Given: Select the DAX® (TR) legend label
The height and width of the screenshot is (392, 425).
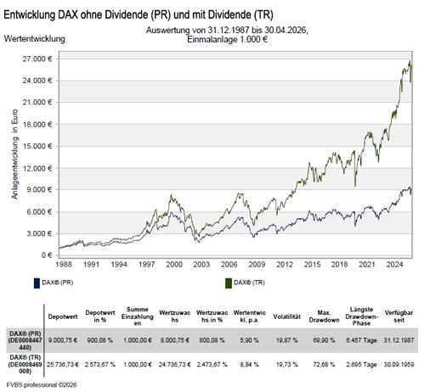Looking at the screenshot, I should tap(249, 283).
